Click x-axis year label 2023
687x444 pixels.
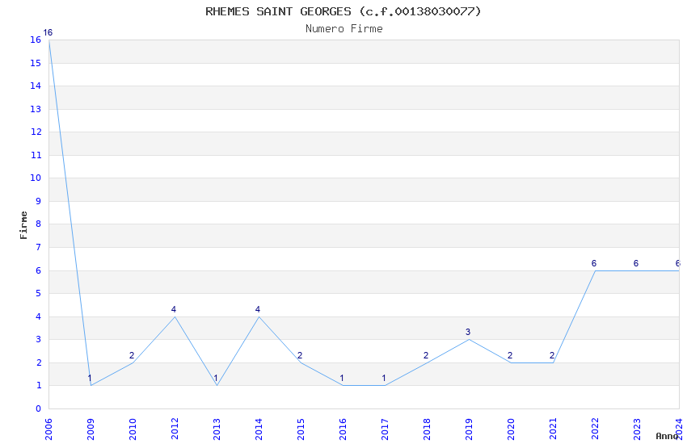pos(637,429)
